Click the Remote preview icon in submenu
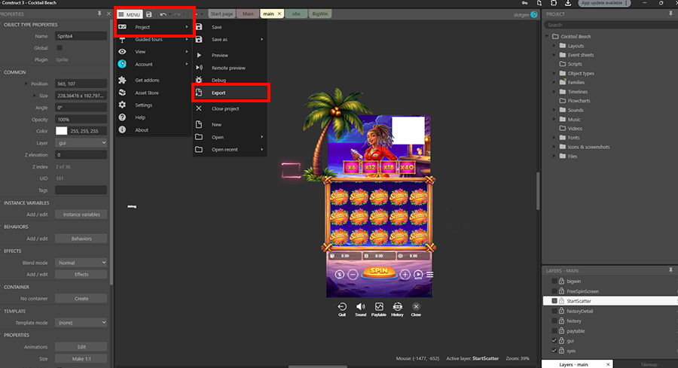The image size is (678, 368). coord(199,68)
